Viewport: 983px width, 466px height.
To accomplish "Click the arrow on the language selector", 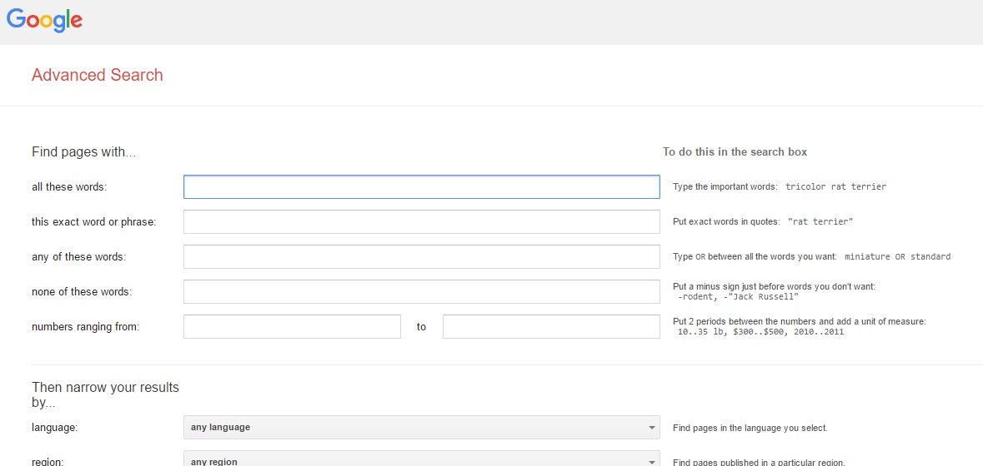I will (x=651, y=428).
